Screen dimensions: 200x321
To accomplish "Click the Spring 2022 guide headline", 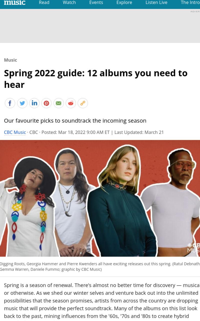I will 96,79.
